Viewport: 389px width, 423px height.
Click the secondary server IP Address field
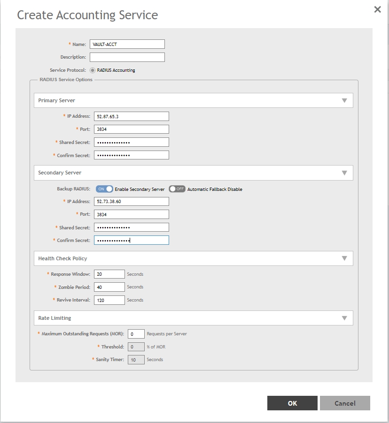pos(131,202)
